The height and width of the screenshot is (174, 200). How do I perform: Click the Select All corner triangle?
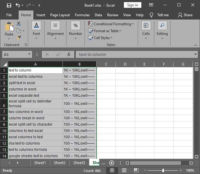coord(5,64)
